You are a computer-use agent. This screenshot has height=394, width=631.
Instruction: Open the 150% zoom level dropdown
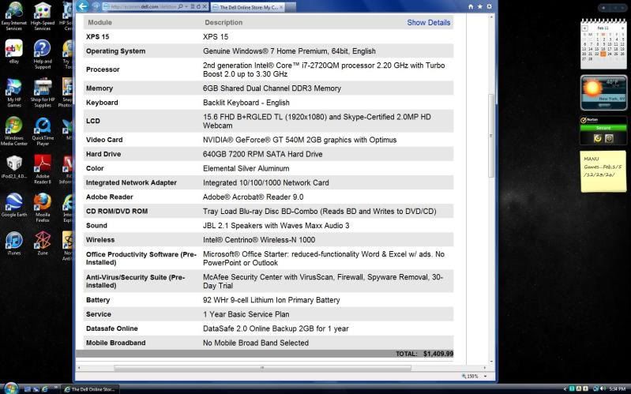(x=485, y=377)
